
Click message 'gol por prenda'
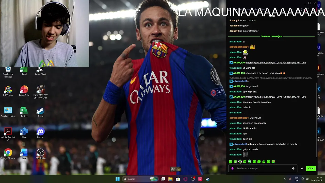tap(250, 149)
